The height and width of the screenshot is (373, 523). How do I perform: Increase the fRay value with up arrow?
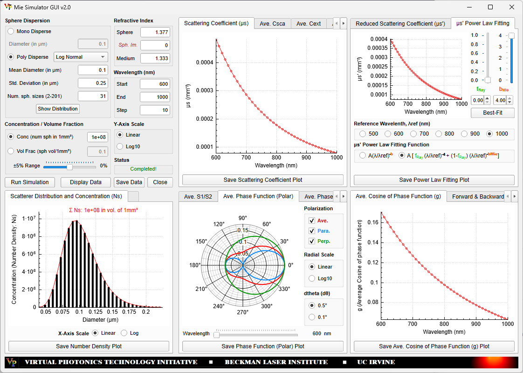pyautogui.click(x=487, y=98)
